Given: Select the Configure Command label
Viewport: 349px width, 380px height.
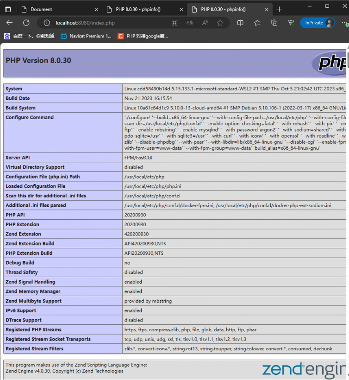Looking at the screenshot, I should point(30,117).
